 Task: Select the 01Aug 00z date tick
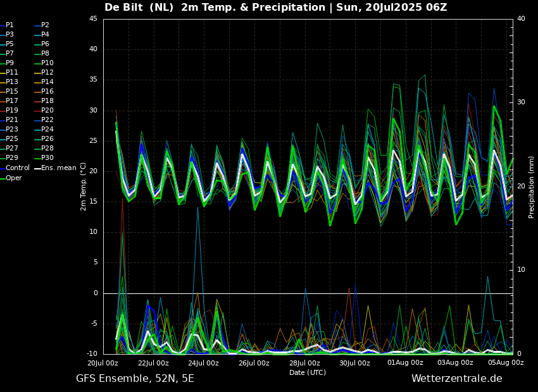click(405, 363)
